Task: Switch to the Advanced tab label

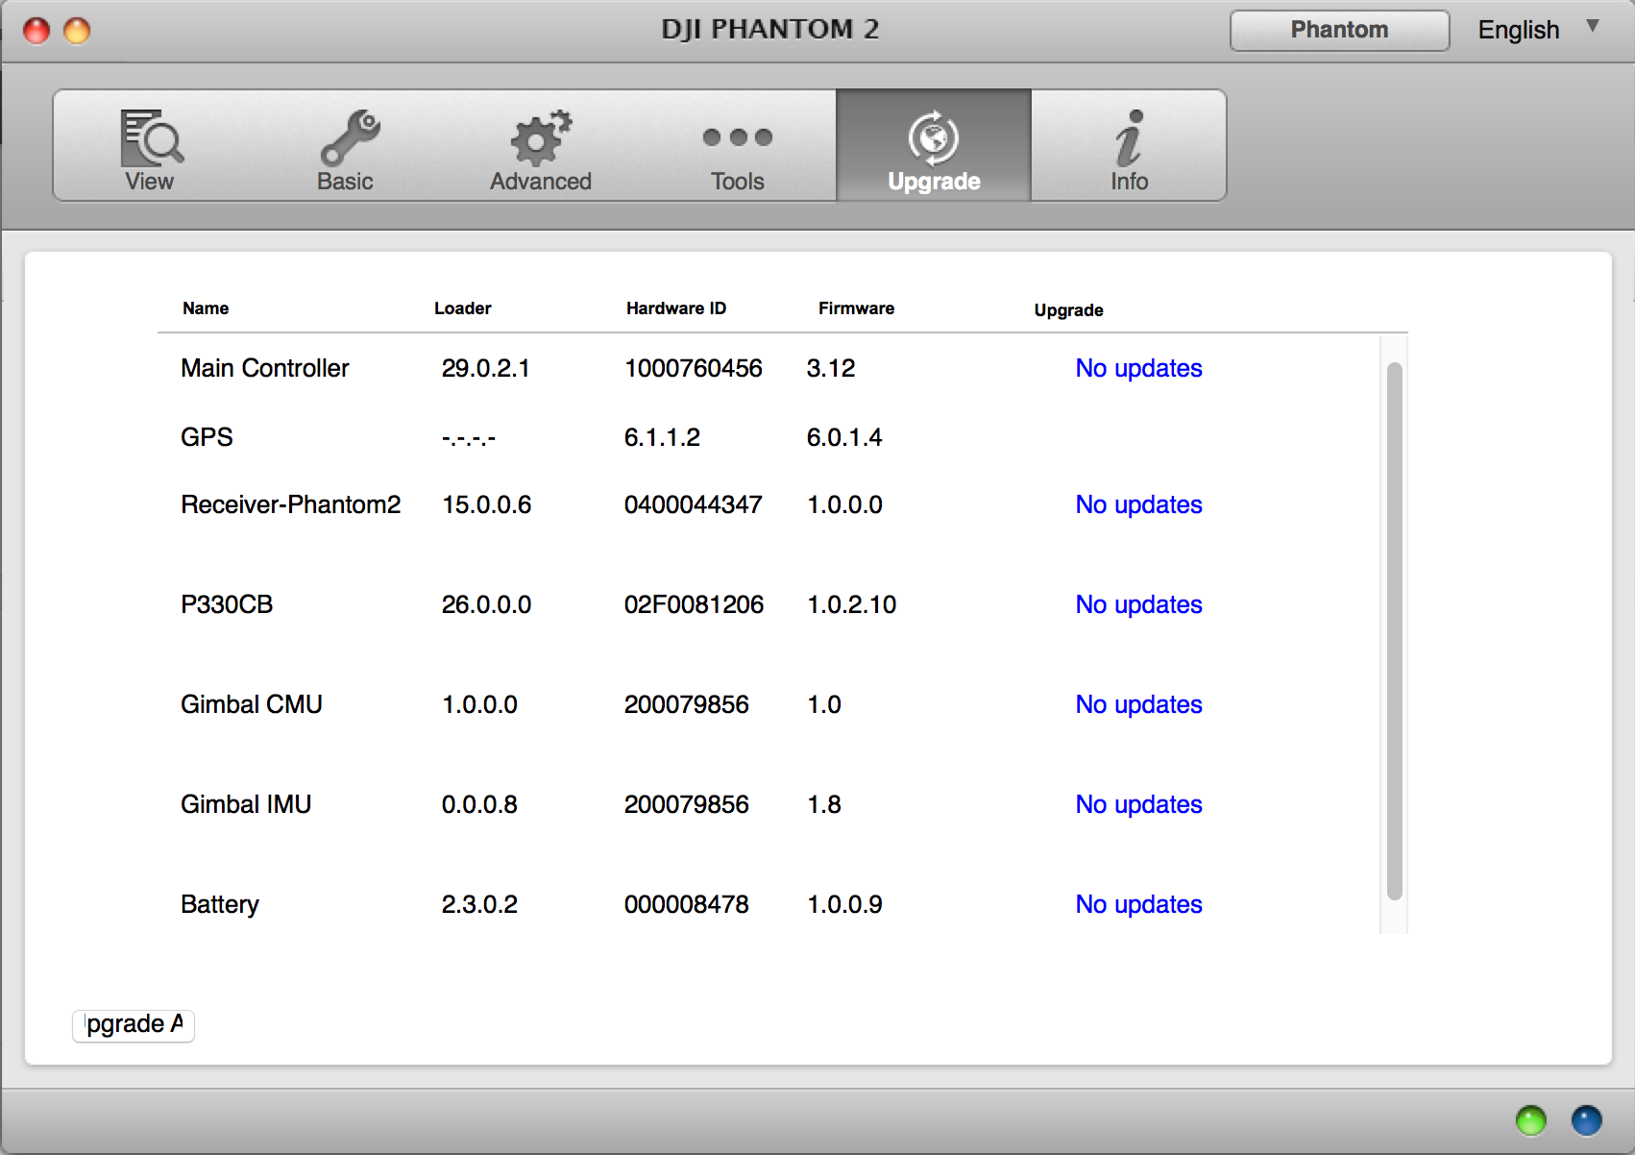Action: coord(541,182)
